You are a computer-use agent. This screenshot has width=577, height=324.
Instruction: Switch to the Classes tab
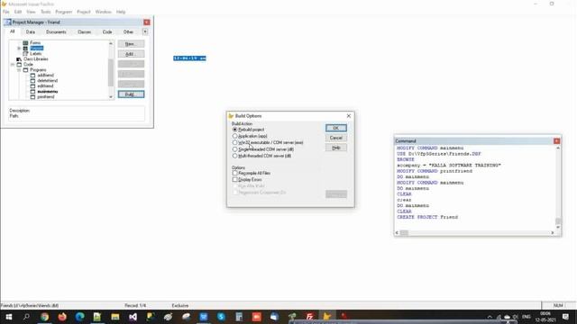84,32
